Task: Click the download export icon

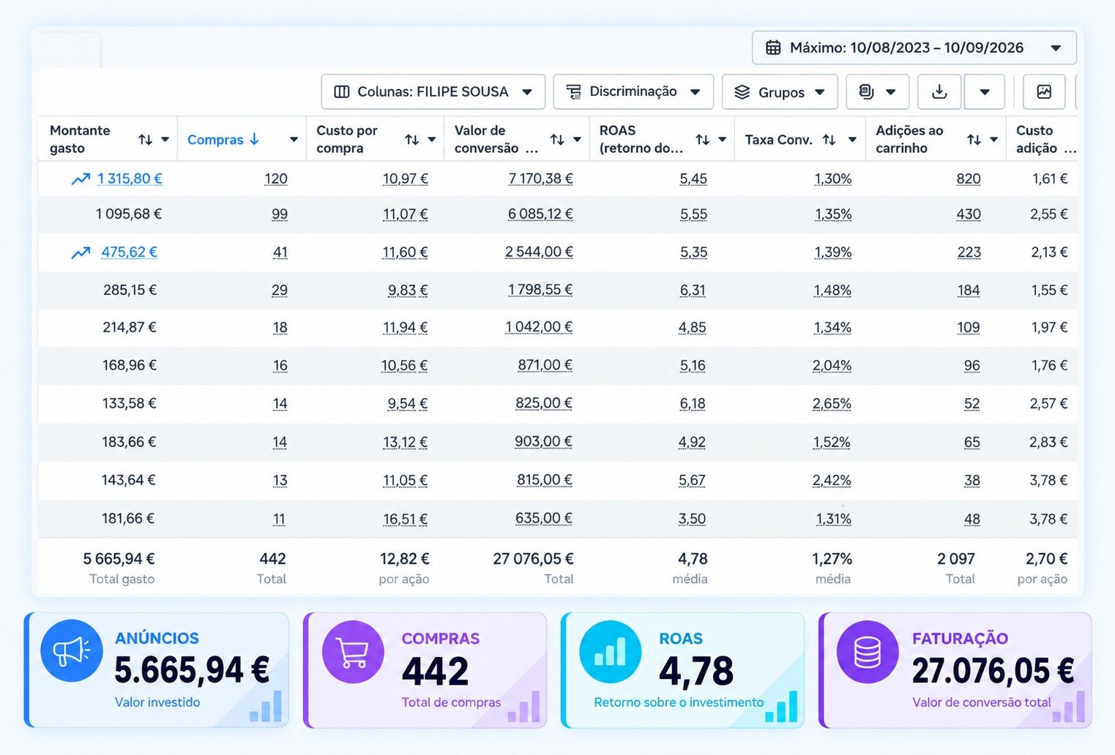Action: click(939, 92)
